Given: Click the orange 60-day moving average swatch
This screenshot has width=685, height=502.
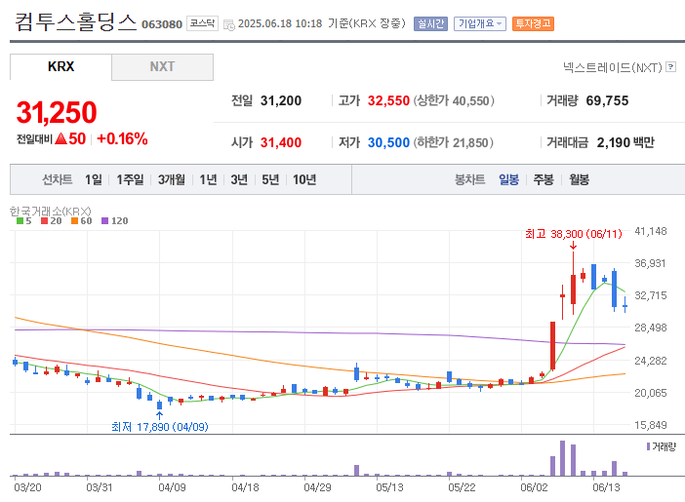Looking at the screenshot, I should pos(74,221).
